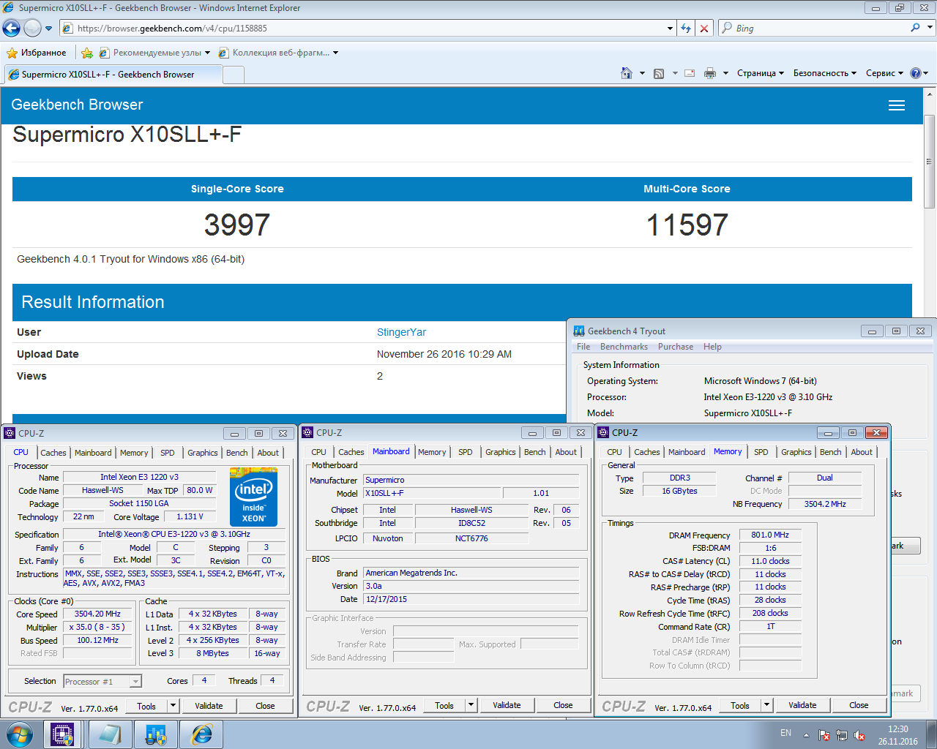The height and width of the screenshot is (749, 937).
Task: Click the page vertical scrollbar thumb
Action: pos(929,162)
